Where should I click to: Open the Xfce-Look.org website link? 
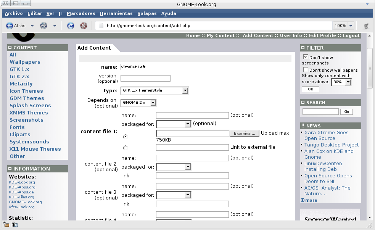click(21, 207)
